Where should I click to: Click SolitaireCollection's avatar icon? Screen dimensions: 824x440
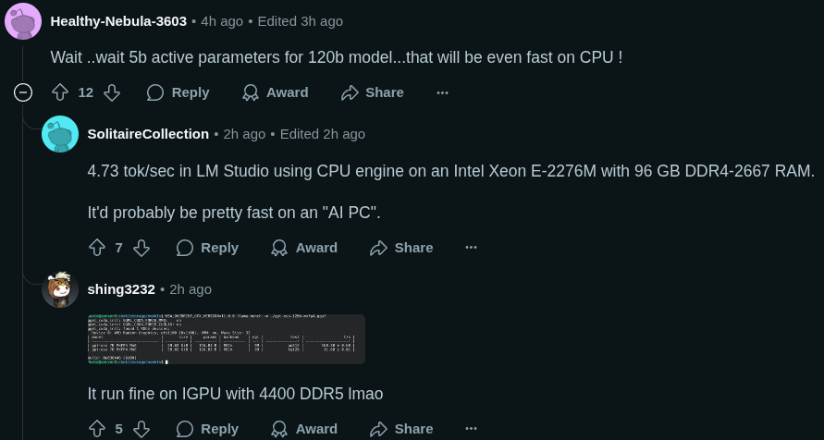(x=60, y=135)
